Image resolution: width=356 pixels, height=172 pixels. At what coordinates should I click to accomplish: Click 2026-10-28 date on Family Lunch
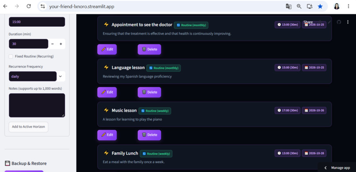tap(314, 154)
